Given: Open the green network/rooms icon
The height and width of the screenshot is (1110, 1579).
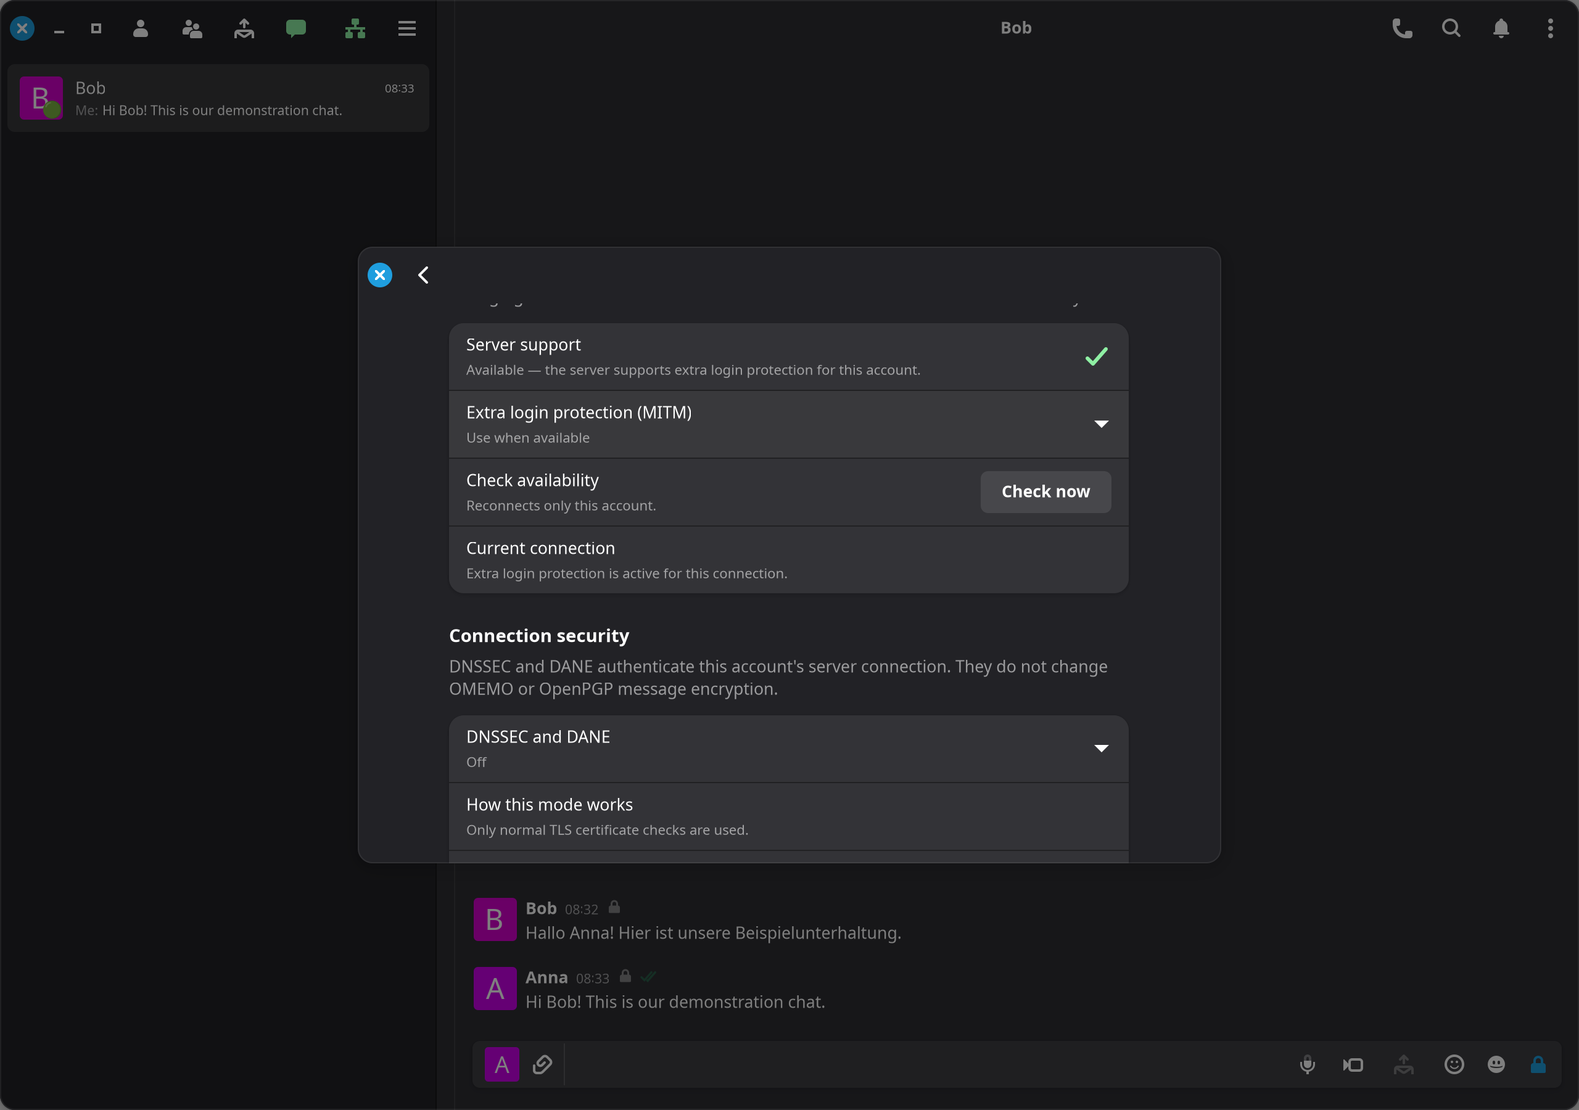Looking at the screenshot, I should 355,28.
